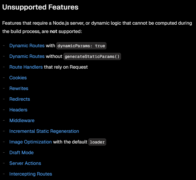Go to the Server Actions link
Screen dimensions: 196x180
pos(25,163)
